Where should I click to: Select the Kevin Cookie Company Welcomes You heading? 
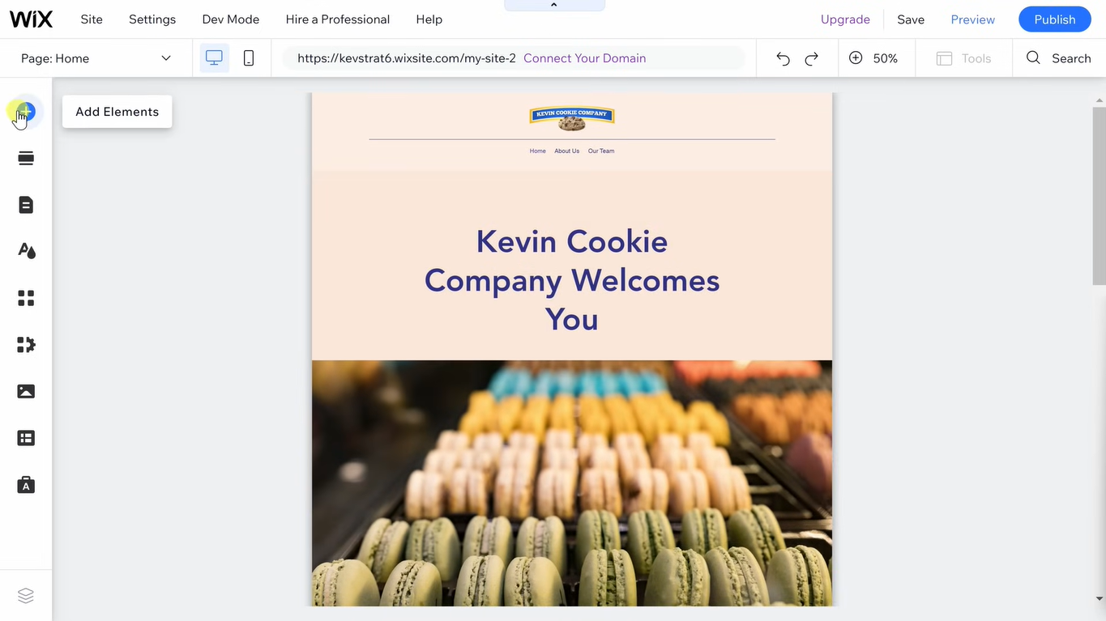[572, 280]
